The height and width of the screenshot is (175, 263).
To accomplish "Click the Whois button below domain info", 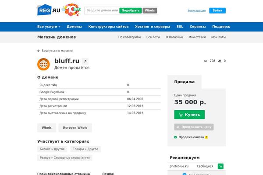I will click(x=46, y=128).
